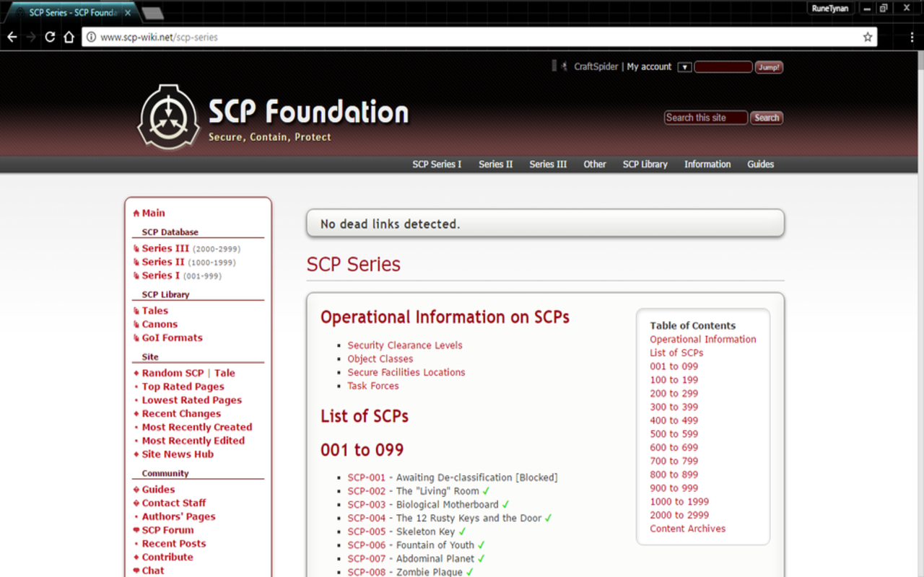Viewport: 924px width, 577px height.
Task: Focus the Search this site field
Action: tap(706, 118)
